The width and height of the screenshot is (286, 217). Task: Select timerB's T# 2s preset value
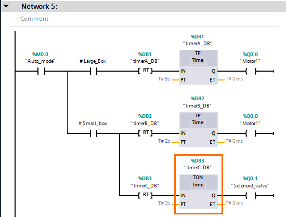point(164,141)
